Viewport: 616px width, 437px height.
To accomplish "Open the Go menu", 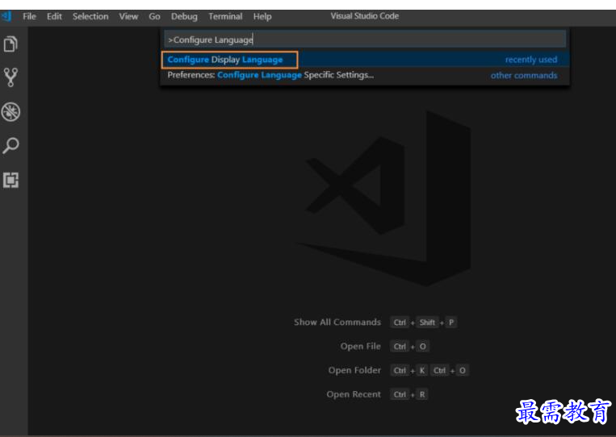I will 154,16.
